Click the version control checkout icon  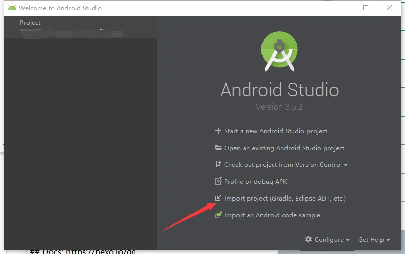[218, 165]
